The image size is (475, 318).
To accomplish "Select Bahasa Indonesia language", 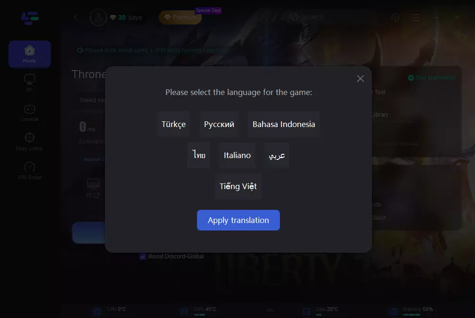I will 284,124.
